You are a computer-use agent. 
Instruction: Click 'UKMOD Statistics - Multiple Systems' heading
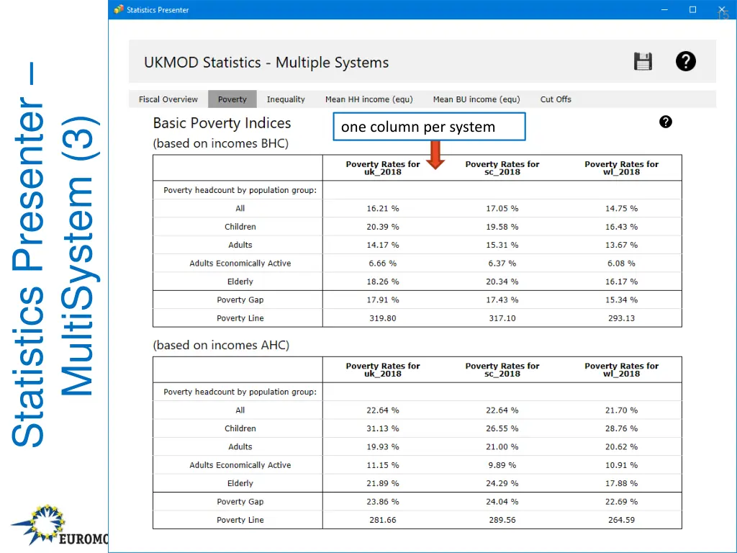coord(266,63)
